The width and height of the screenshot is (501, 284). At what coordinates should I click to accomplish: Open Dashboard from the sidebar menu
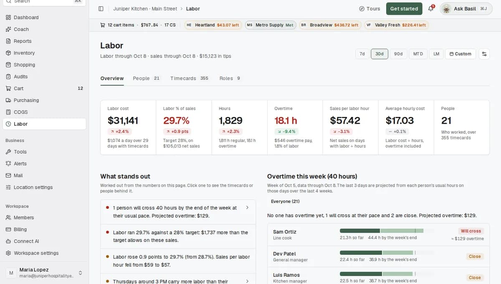point(44,18)
